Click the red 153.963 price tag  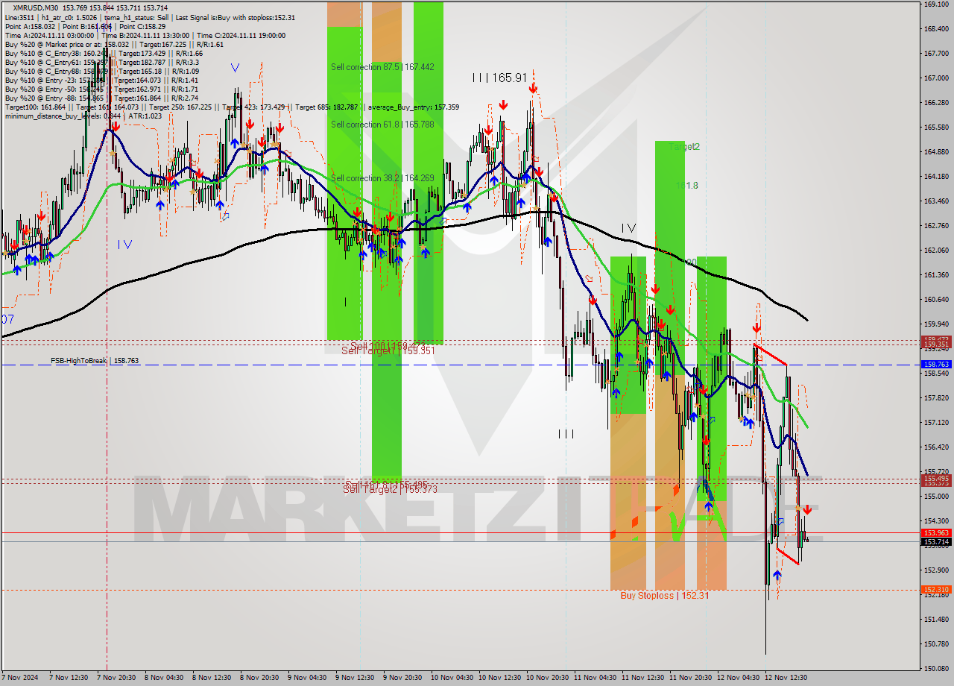[x=936, y=533]
